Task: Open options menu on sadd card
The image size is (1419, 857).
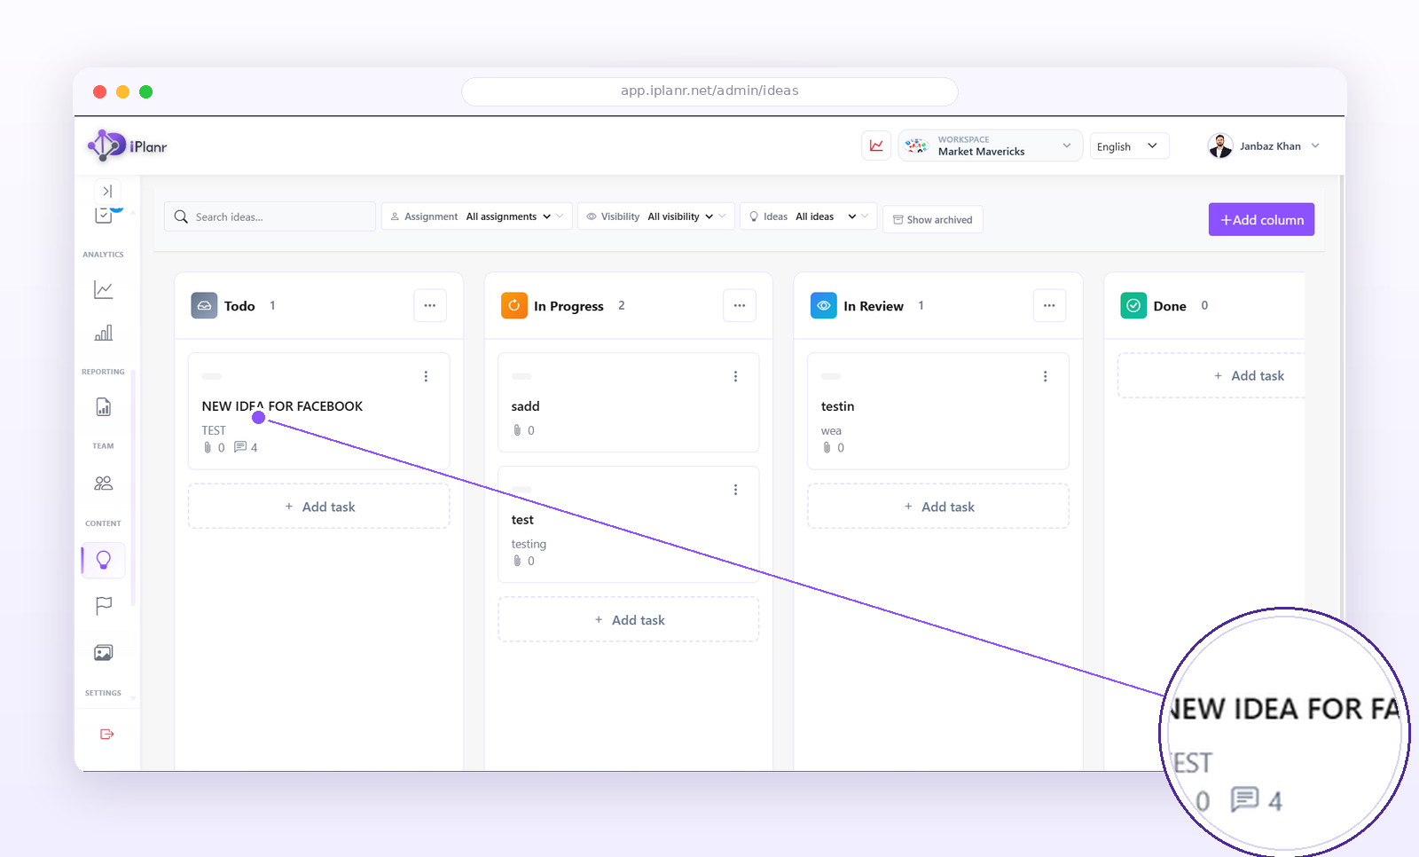Action: coord(735,376)
